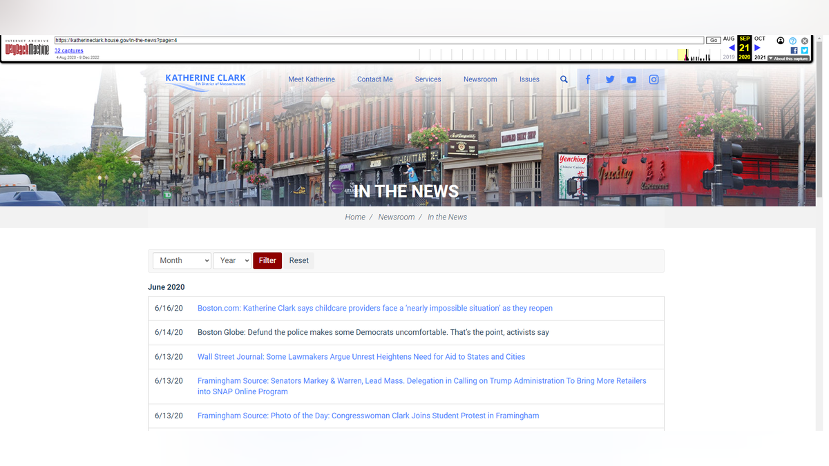
Task: Open the Instagram profile icon
Action: pos(654,79)
